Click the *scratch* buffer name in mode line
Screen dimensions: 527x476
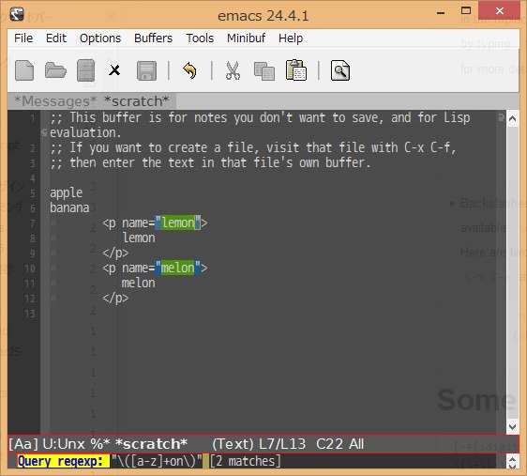[151, 444]
